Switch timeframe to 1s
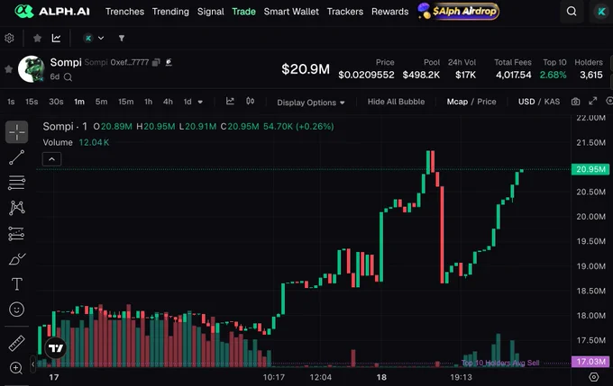Image resolution: width=613 pixels, height=386 pixels. pyautogui.click(x=11, y=102)
